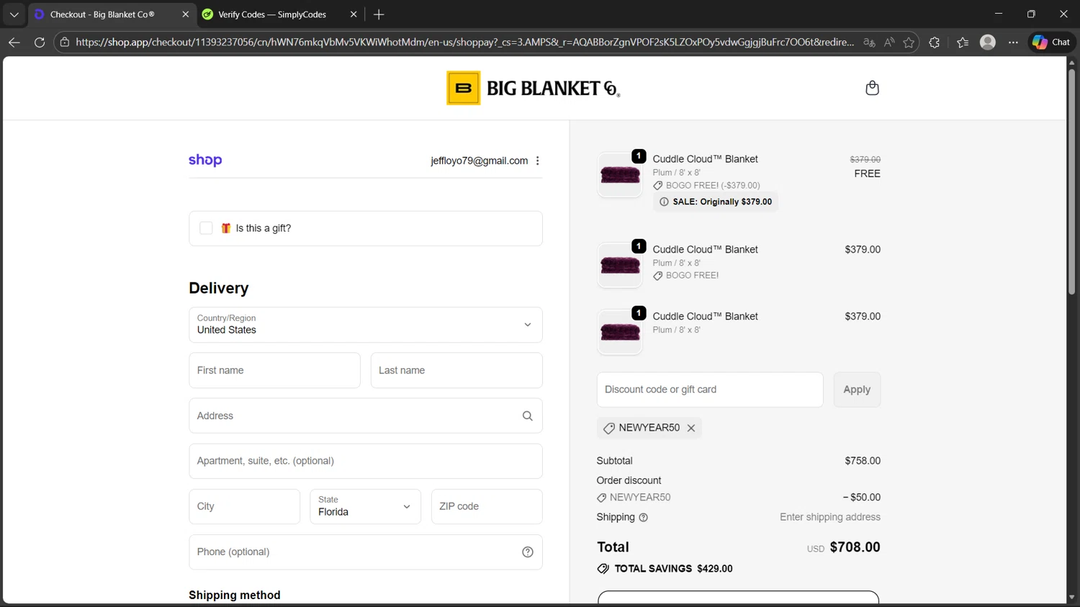Click the Phone (optional) field
Viewport: 1080px width, 607px height.
(366, 552)
